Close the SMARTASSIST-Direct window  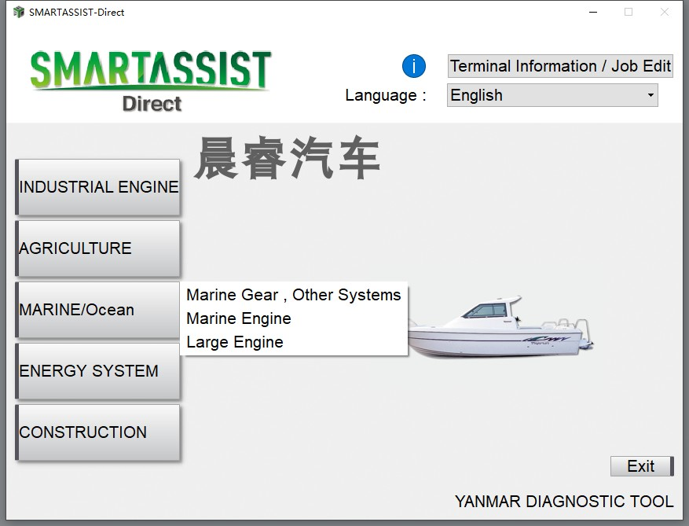tap(665, 12)
